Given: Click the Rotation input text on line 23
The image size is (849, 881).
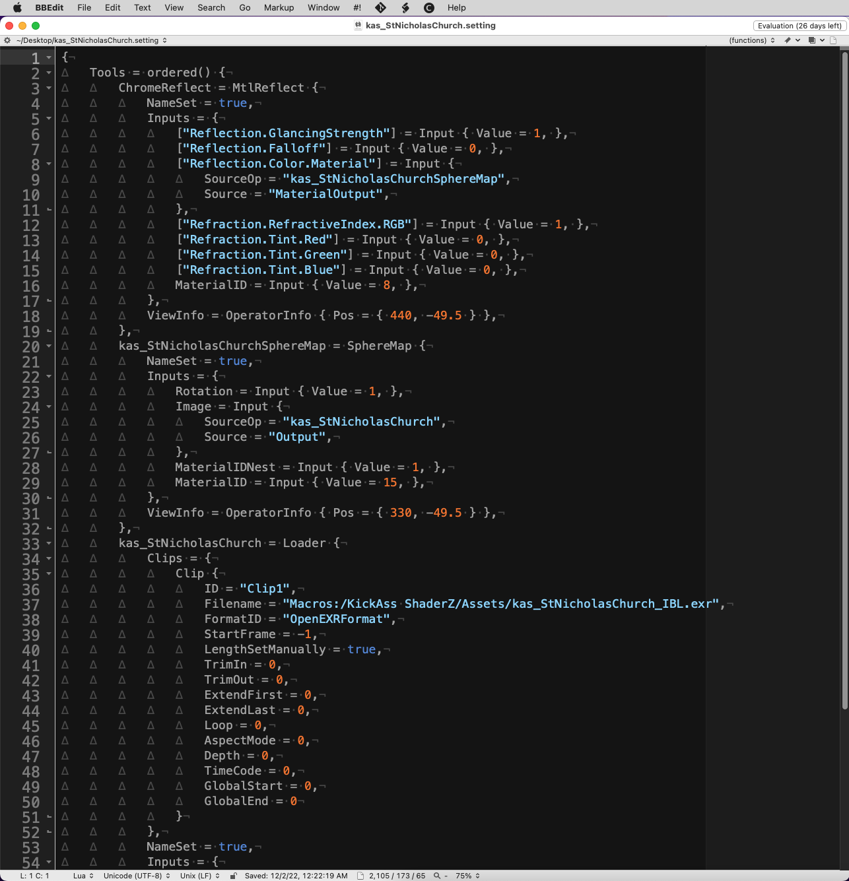Looking at the screenshot, I should click(x=204, y=392).
